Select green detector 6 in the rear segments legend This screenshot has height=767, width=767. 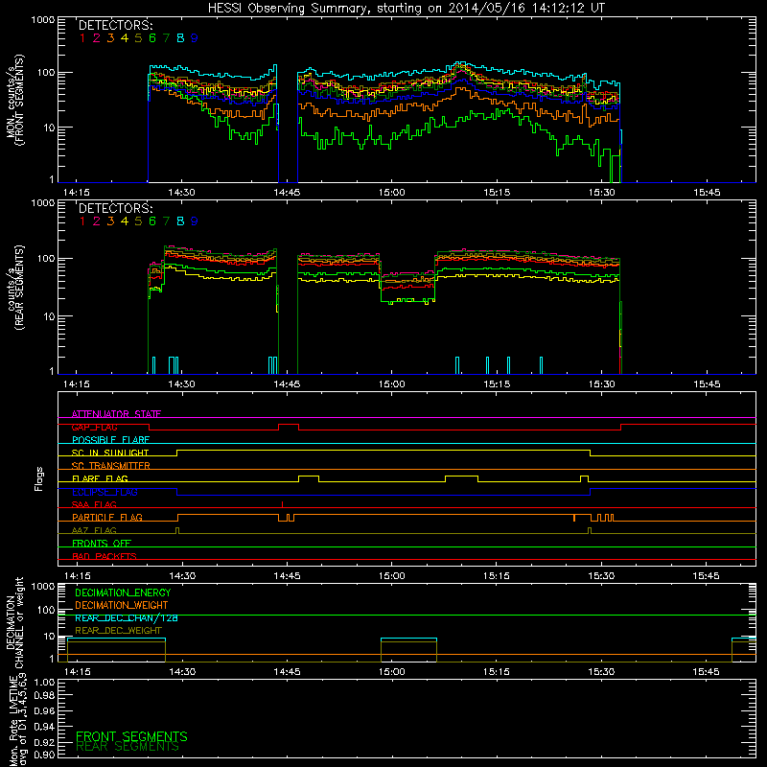[x=152, y=221]
